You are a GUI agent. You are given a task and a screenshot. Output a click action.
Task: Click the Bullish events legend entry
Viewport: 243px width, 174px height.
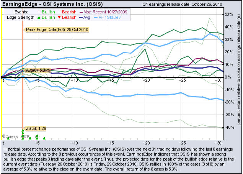point(49,12)
